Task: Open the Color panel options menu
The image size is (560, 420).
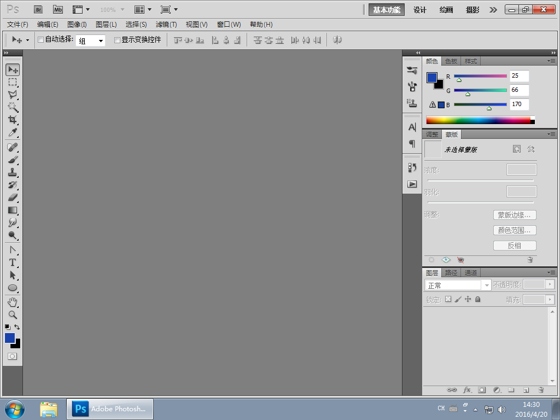Action: point(551,61)
